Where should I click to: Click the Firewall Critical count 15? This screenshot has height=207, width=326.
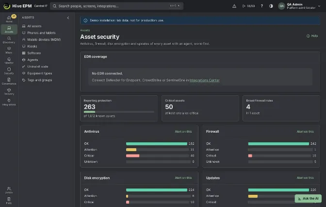[314, 156]
